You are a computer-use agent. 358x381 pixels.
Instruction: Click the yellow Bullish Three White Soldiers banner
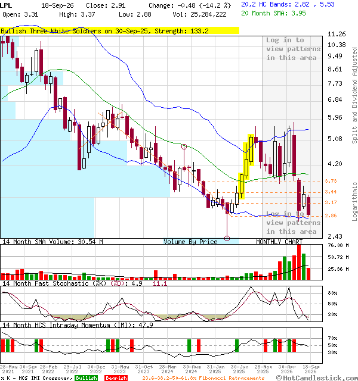click(119, 31)
